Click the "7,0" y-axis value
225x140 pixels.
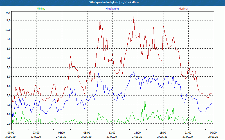[x=9, y=58]
